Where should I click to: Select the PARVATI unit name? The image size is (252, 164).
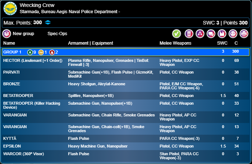[x=11, y=72]
